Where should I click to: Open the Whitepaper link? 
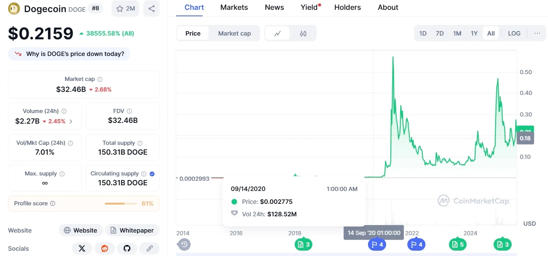(x=132, y=230)
